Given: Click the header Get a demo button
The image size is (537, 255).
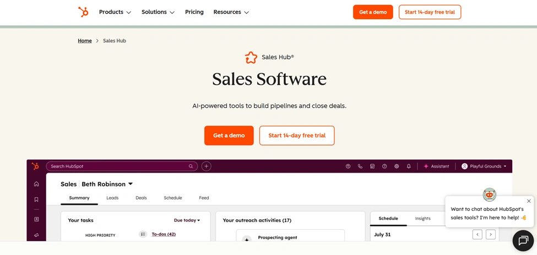Looking at the screenshot, I should [373, 12].
